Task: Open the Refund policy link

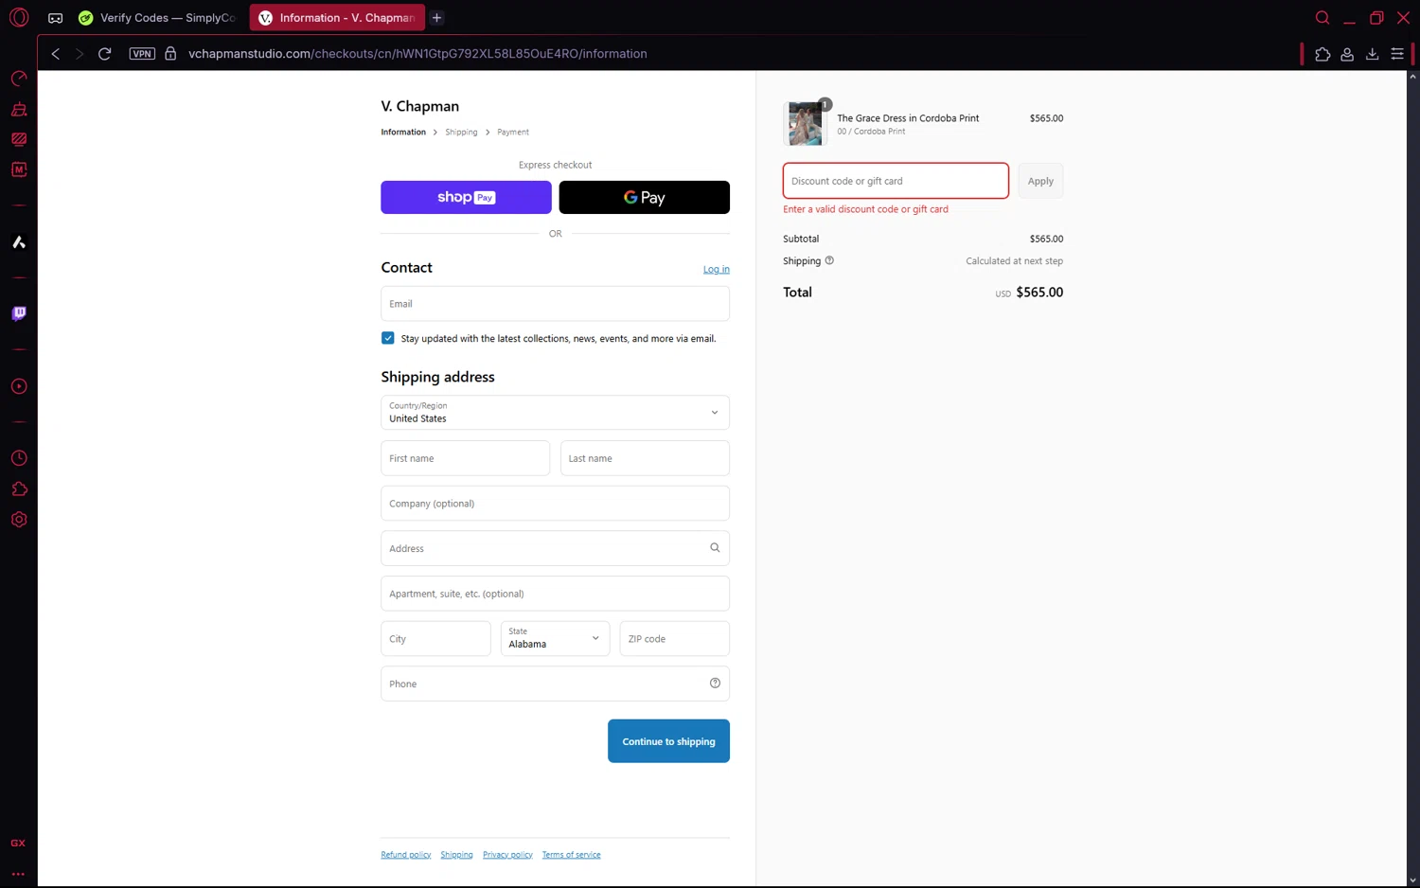Action: [406, 855]
